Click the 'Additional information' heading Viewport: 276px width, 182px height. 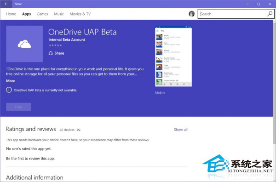(x=34, y=177)
